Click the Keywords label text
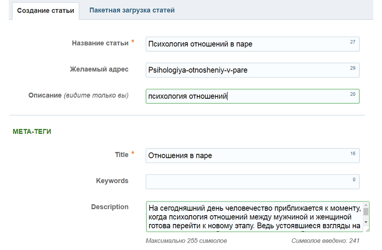The height and width of the screenshot is (250, 382). pos(112,181)
